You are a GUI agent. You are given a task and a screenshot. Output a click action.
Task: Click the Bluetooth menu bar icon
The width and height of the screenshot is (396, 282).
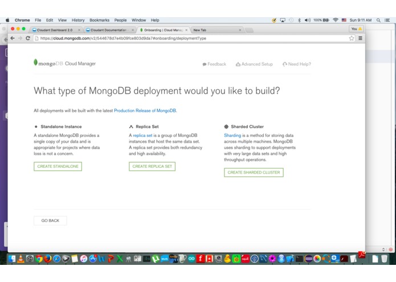299,20
